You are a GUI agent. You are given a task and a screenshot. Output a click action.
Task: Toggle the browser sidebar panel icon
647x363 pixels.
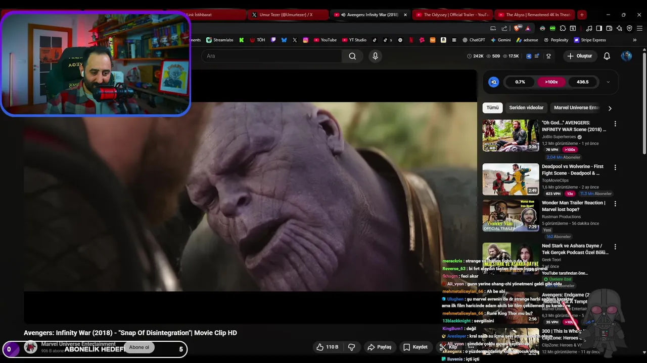point(599,28)
